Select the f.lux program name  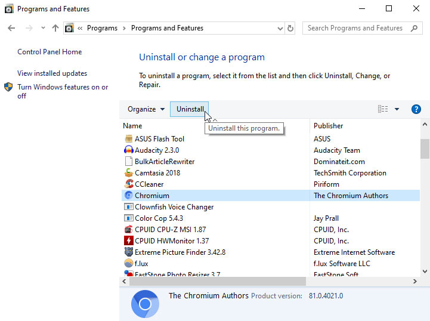point(141,263)
